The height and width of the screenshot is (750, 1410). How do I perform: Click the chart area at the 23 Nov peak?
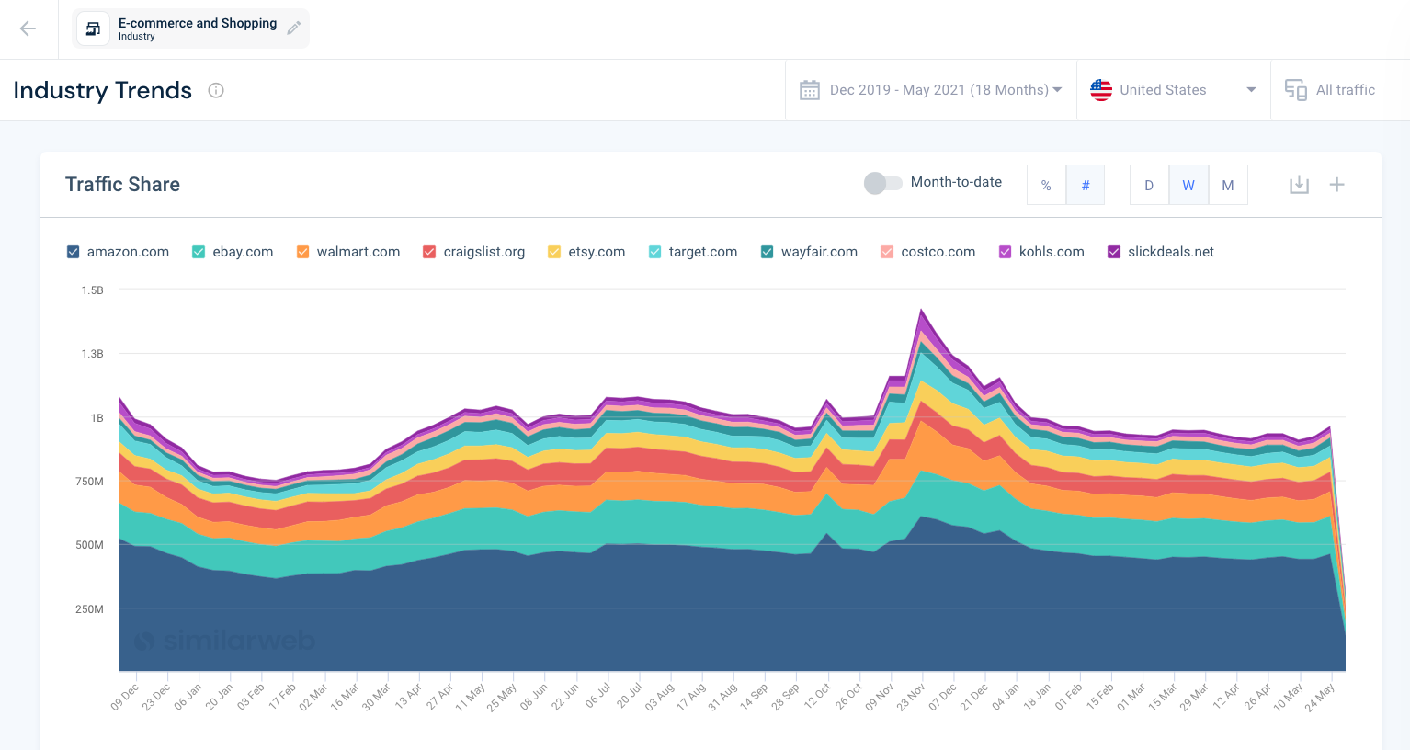921,414
